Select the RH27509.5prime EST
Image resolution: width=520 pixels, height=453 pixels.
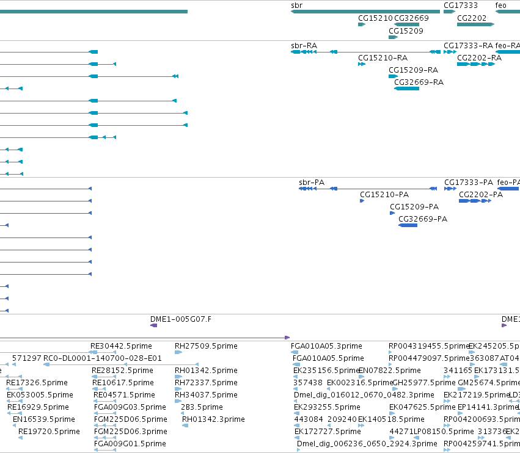tap(178, 352)
